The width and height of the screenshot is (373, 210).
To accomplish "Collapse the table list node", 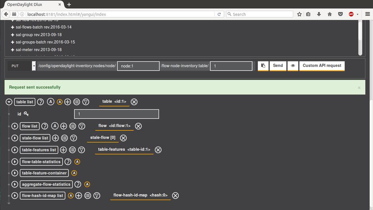I will [9, 102].
